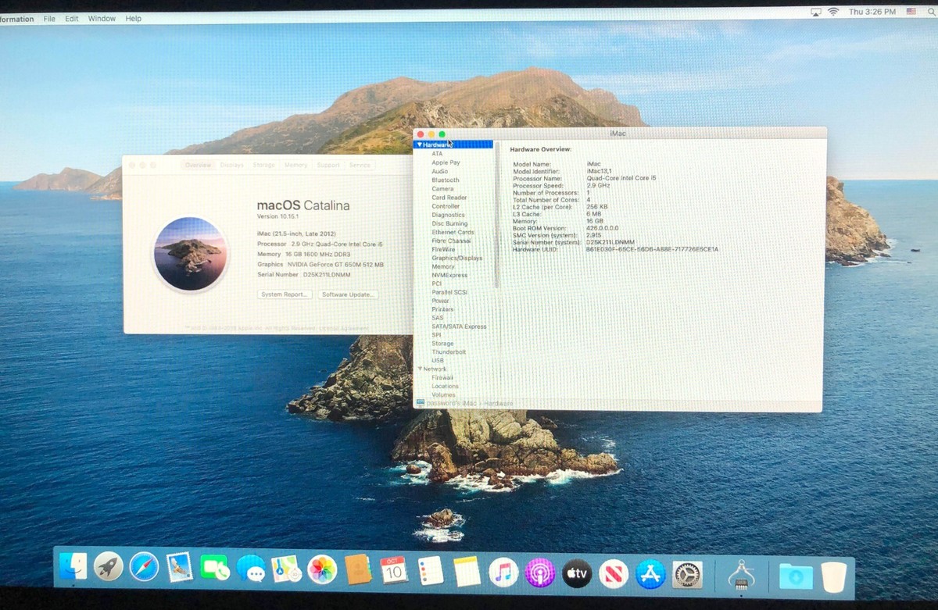This screenshot has height=610, width=938.
Task: Switch to Service tab in About This Mac
Action: [x=360, y=165]
